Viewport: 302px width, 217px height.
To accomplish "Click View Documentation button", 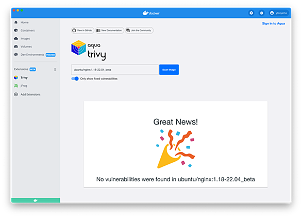I will [109, 30].
